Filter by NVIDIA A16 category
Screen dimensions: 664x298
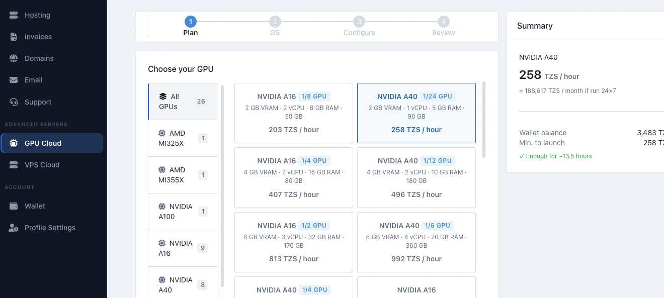point(183,248)
